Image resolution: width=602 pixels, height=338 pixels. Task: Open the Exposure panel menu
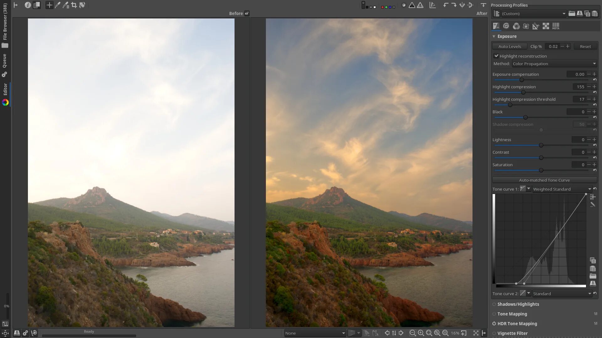pyautogui.click(x=494, y=36)
